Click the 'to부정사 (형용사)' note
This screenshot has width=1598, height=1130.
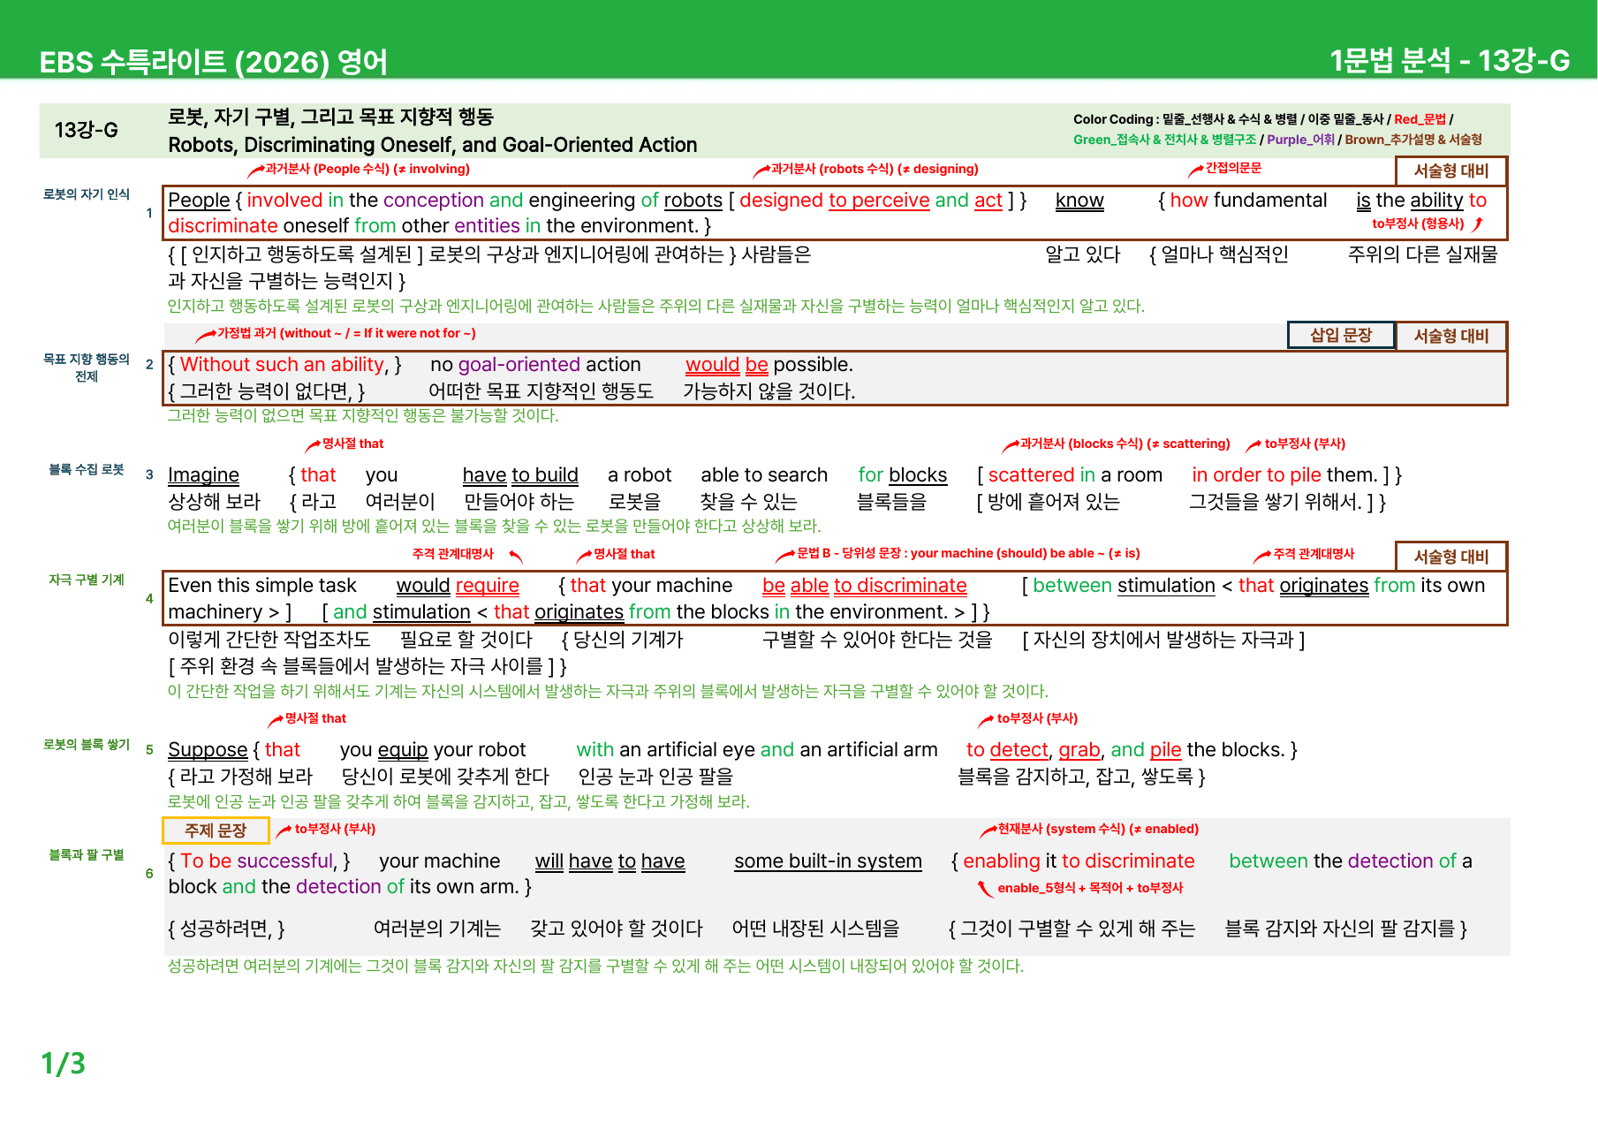click(1418, 224)
